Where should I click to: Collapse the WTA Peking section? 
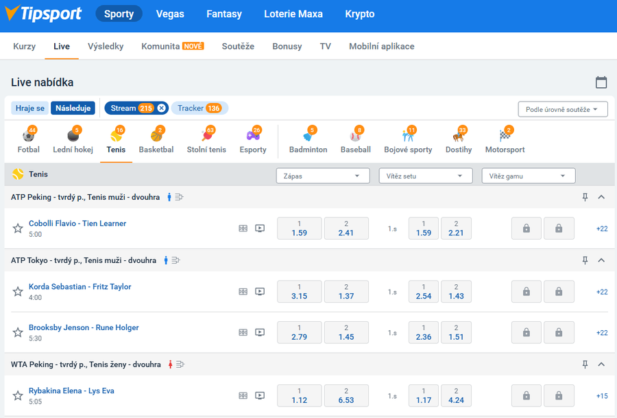click(x=601, y=364)
